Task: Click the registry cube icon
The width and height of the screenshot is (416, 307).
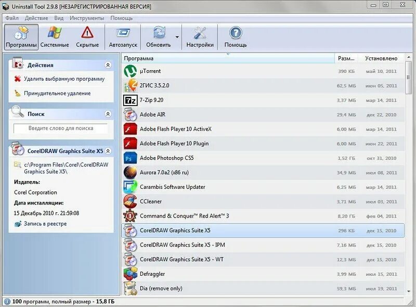Action: pos(18,224)
